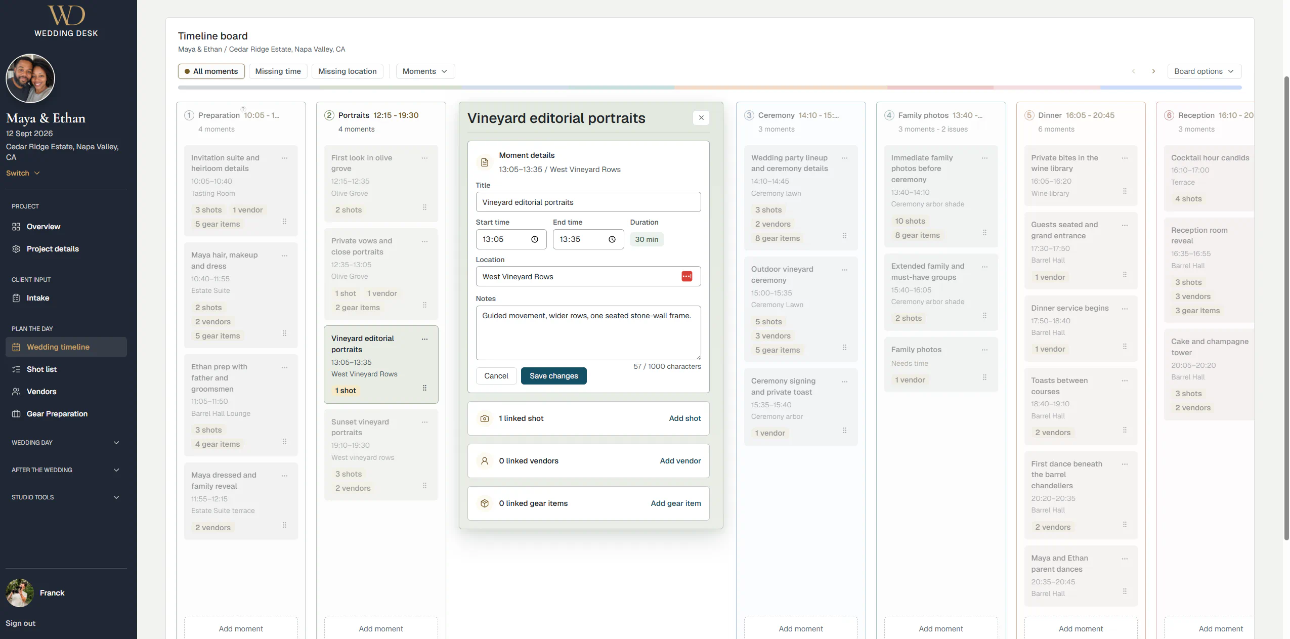Toggle the Missing time filter
Screen dimensions: 1290x639
[x=278, y=71]
